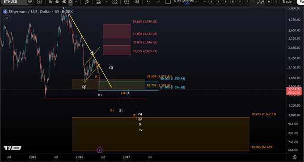Select the circled A wave label

pyautogui.click(x=84, y=87)
